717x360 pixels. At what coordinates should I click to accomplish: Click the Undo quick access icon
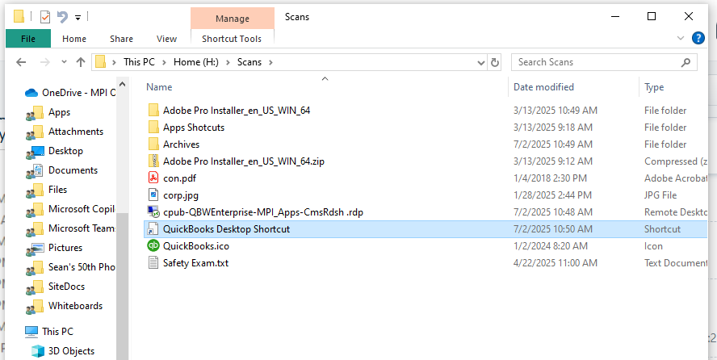point(62,18)
